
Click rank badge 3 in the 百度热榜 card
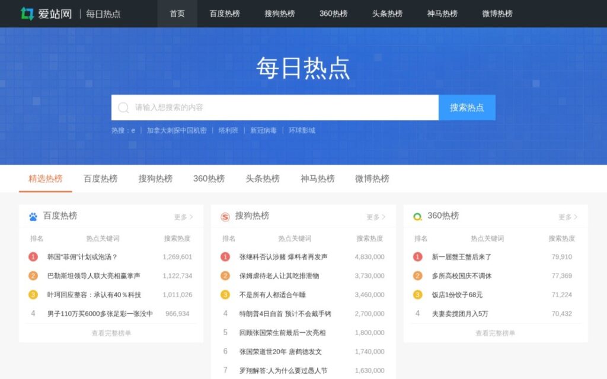point(33,295)
